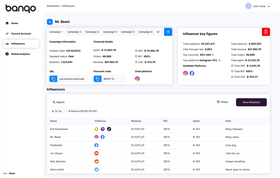Sort by Name column header
The width and height of the screenshot is (280, 178).
[x=53, y=121]
